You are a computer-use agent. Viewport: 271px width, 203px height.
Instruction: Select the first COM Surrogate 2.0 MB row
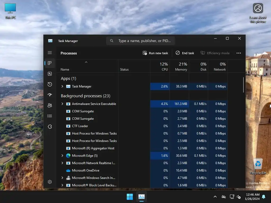[x=142, y=111]
